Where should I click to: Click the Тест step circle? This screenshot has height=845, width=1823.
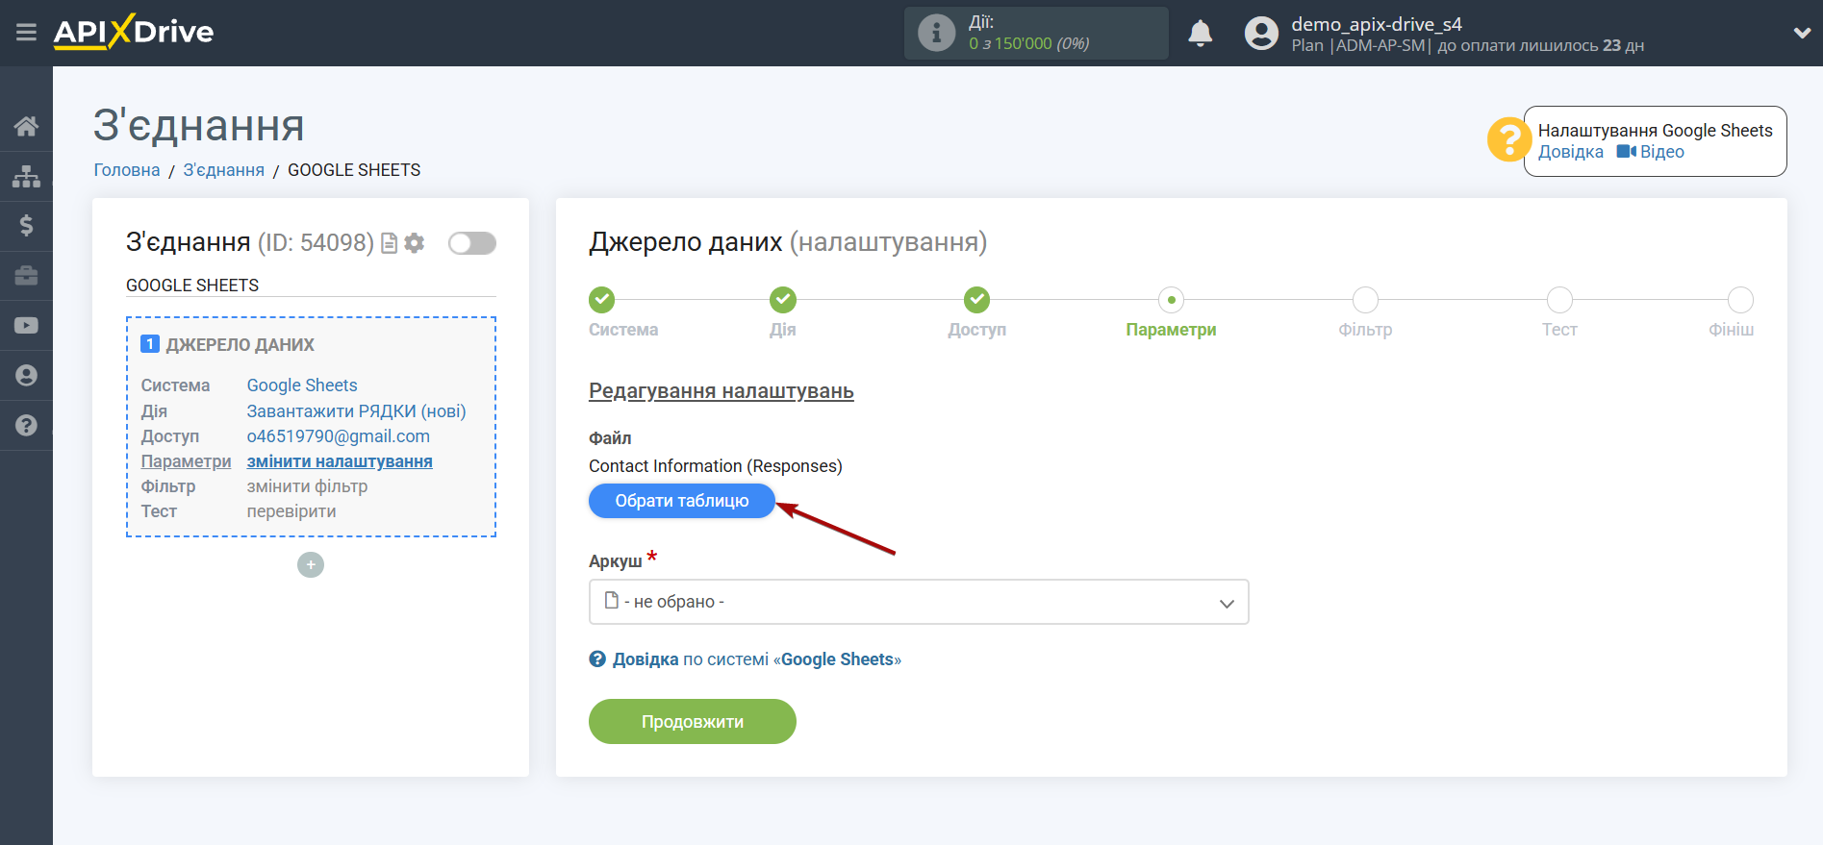pyautogui.click(x=1559, y=300)
